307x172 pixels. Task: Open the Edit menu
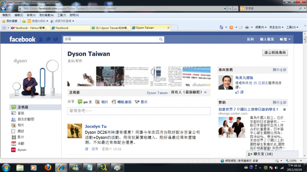19,15
